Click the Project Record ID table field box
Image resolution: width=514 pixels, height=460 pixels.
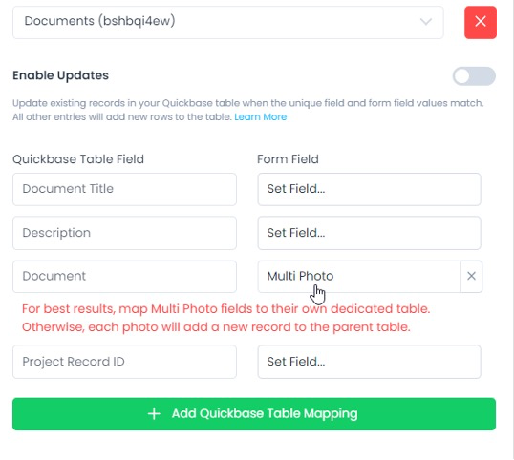click(x=124, y=362)
